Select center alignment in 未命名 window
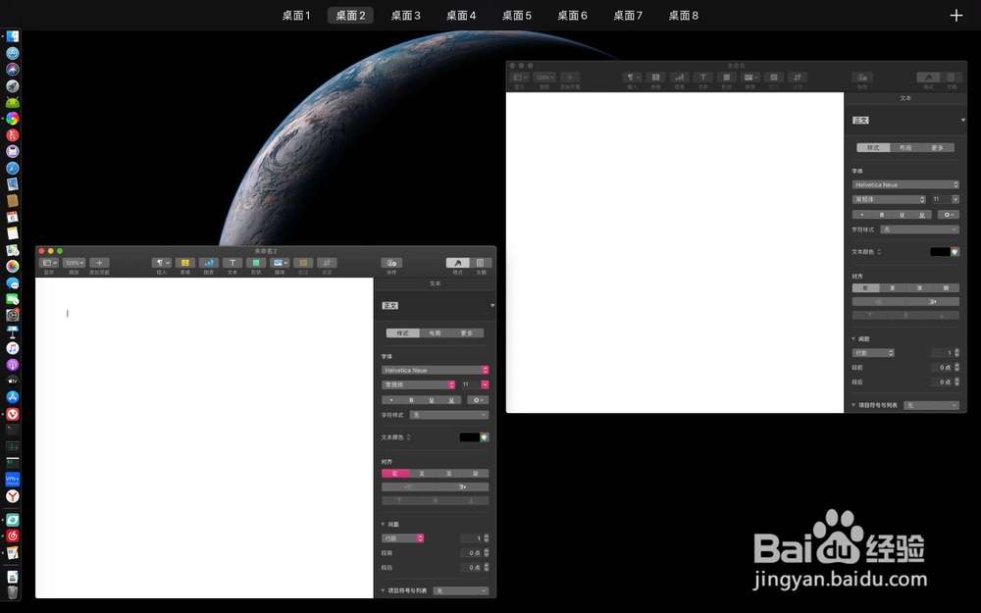Image resolution: width=981 pixels, height=613 pixels. (892, 287)
